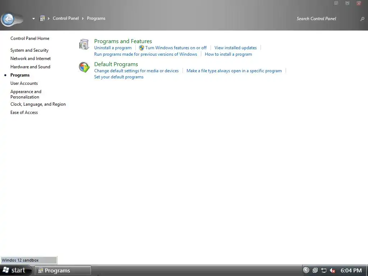The image size is (368, 276).
Task: Minimize the Control Panel window
Action: pos(336,3)
